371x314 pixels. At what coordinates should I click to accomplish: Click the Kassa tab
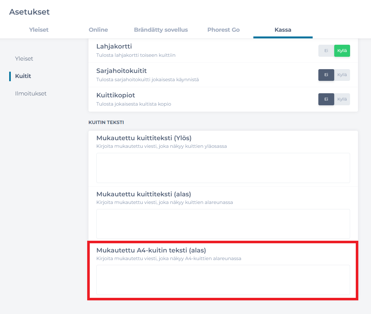[283, 30]
